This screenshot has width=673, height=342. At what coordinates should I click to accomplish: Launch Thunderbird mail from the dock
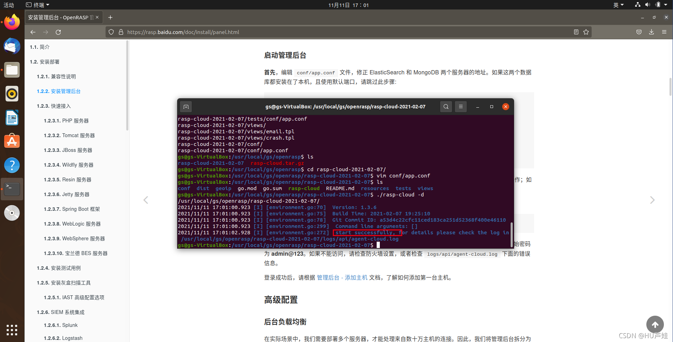click(12, 46)
